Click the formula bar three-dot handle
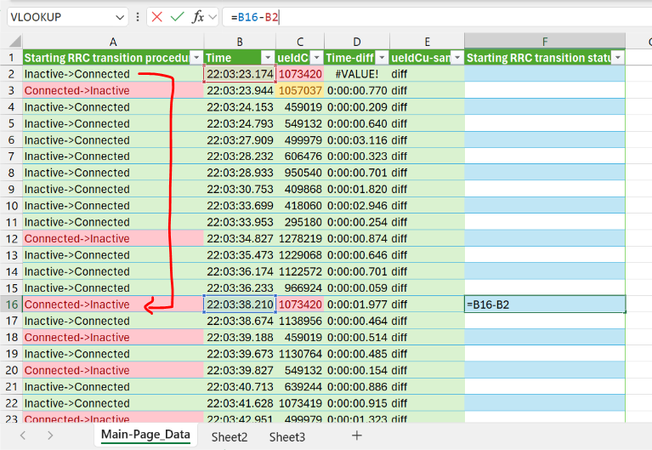The height and width of the screenshot is (450, 652). (138, 17)
